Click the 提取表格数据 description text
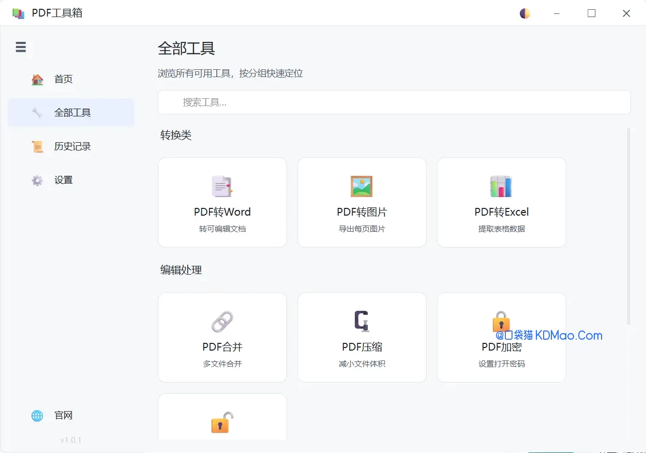 pos(502,229)
